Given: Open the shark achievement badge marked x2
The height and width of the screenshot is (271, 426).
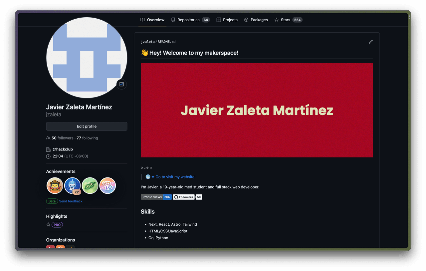Looking at the screenshot, I should (72, 186).
